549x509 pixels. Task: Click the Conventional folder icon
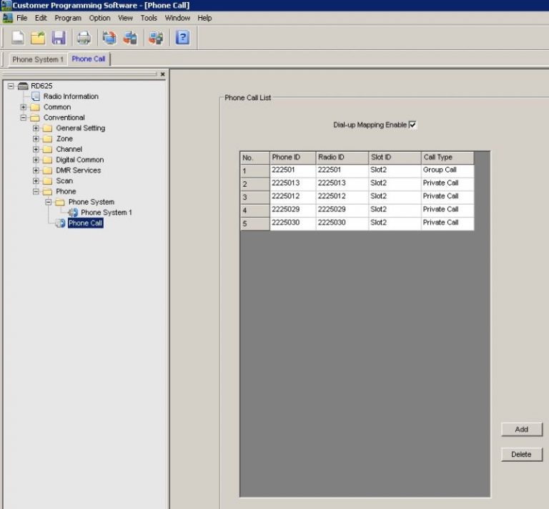click(x=35, y=117)
